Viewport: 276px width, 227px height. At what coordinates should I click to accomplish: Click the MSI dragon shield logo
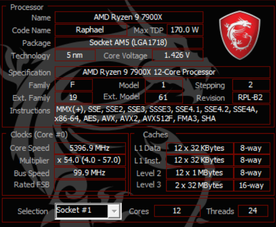click(239, 35)
